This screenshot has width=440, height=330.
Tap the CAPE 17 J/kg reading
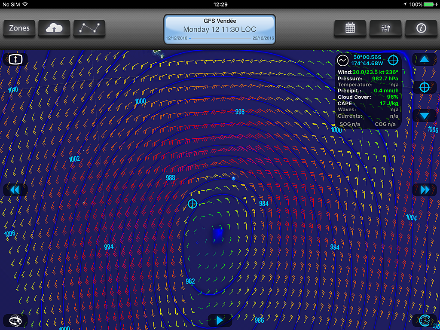(x=368, y=103)
